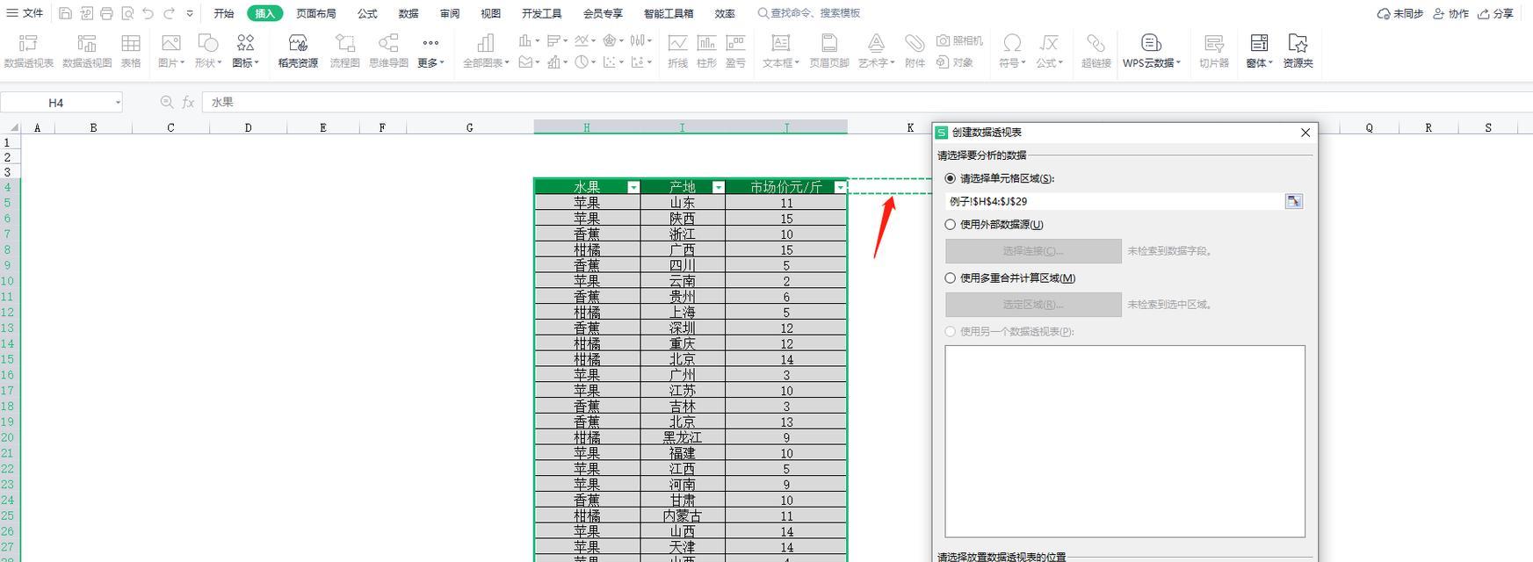Insert a 折线 sparkline
1533x562 pixels.
coord(677,51)
